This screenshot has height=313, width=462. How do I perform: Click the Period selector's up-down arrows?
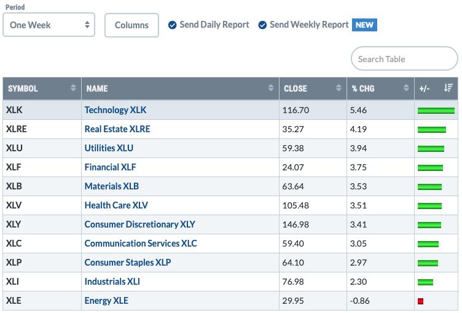pos(87,25)
